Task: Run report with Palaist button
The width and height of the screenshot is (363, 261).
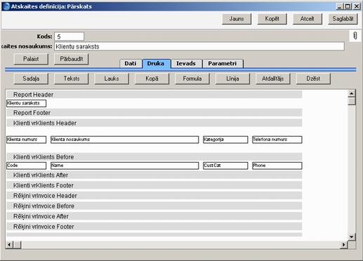Action: point(31,59)
